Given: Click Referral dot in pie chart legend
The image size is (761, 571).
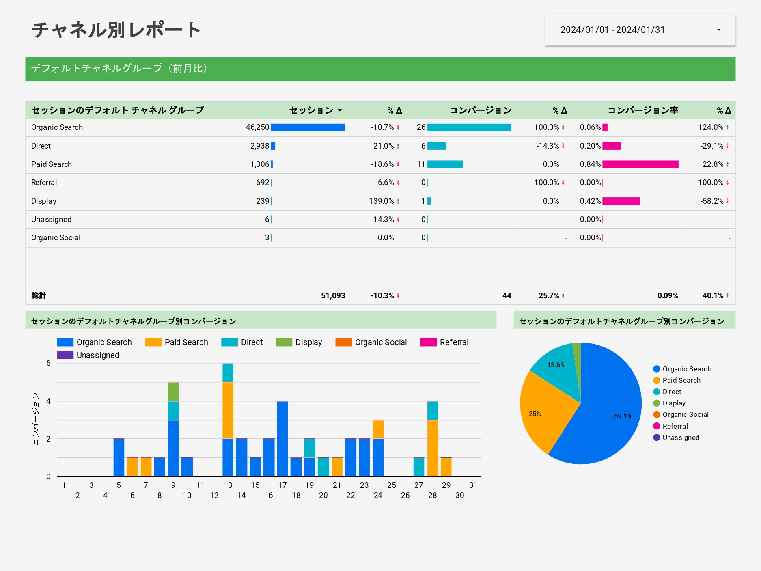Looking at the screenshot, I should click(x=656, y=426).
